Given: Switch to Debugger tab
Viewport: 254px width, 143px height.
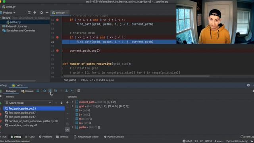Looking at the screenshot, I should click(x=11, y=91).
